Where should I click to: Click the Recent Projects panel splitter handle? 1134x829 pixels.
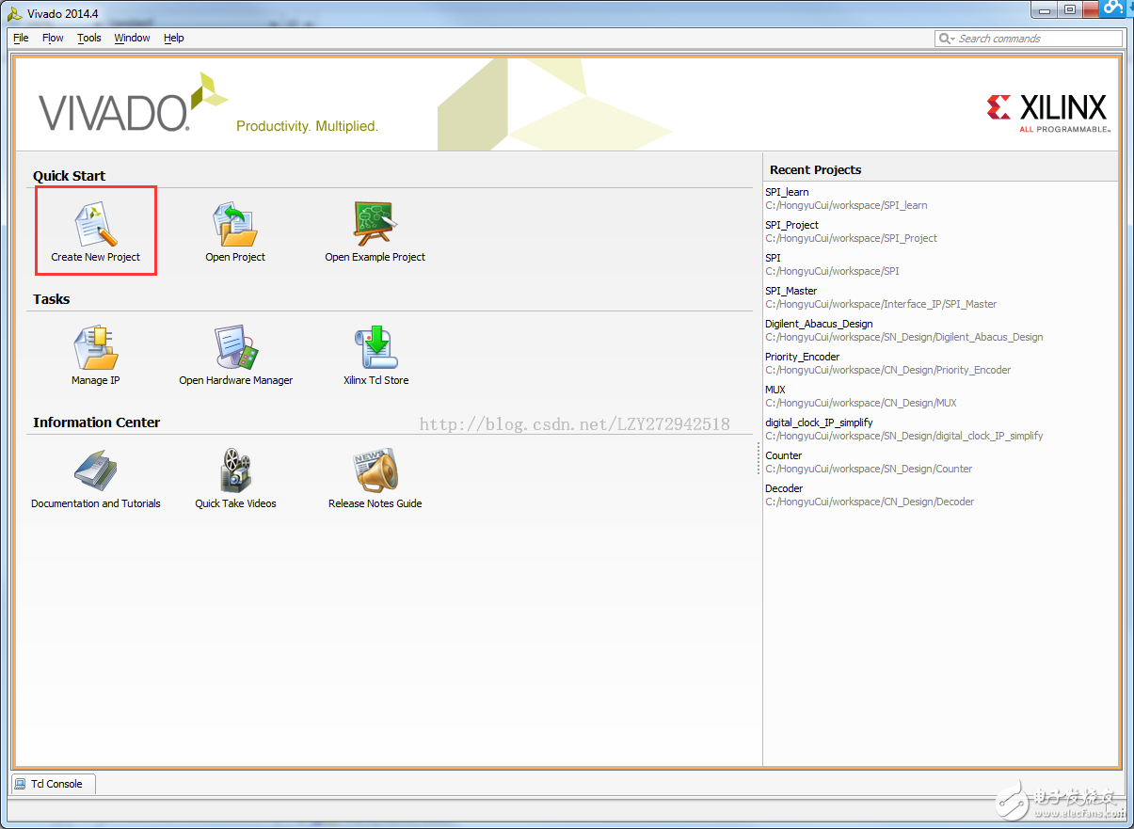759,459
